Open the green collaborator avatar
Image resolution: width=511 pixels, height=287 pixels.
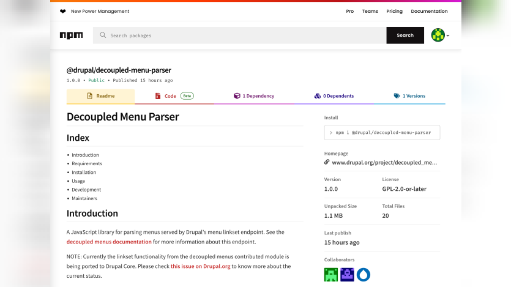coord(331,275)
